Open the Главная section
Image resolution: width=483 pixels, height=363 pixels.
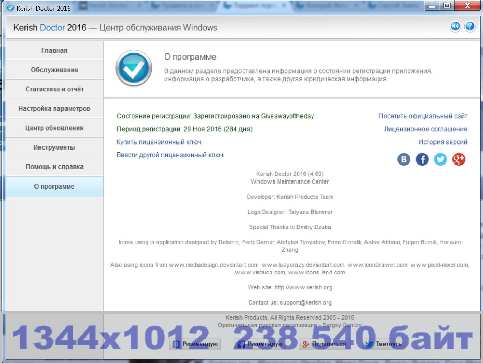[54, 51]
